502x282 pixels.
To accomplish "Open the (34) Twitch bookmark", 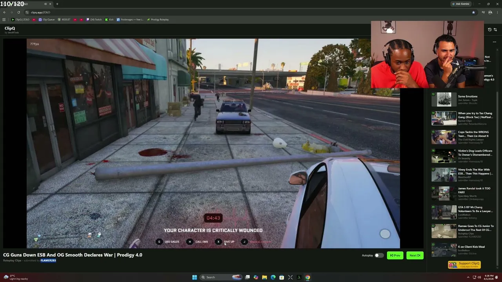I will pyautogui.click(x=94, y=20).
